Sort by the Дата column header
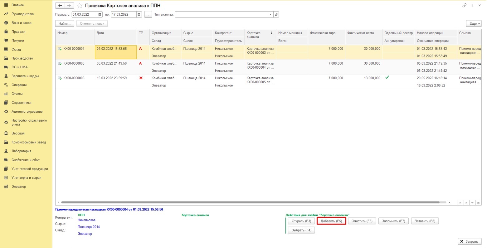Image resolution: width=487 pixels, height=248 pixels. [x=116, y=37]
